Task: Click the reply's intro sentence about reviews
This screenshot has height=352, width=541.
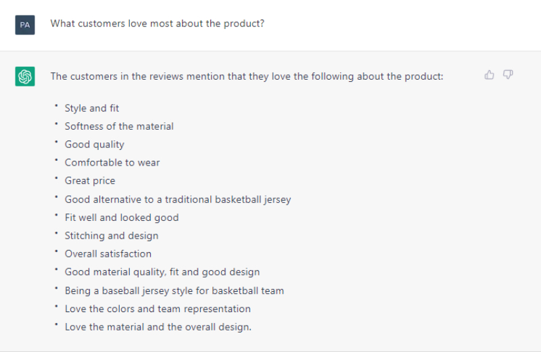Action: [247, 76]
